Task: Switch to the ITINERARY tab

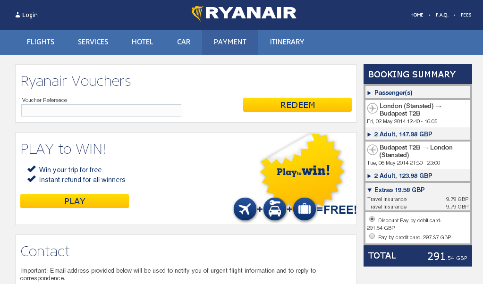Action: [287, 42]
